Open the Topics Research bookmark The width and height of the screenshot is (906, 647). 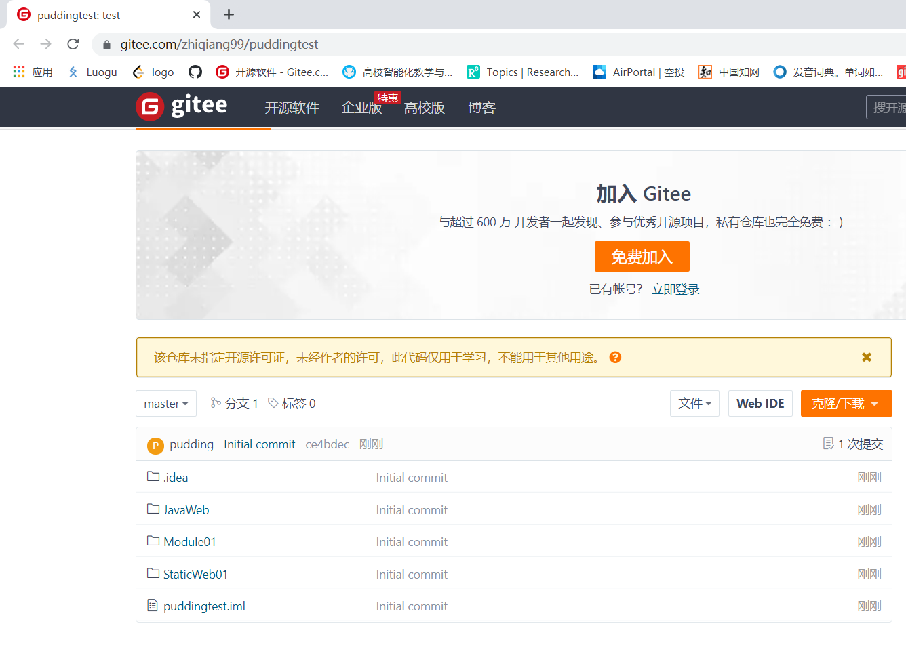pyautogui.click(x=523, y=72)
